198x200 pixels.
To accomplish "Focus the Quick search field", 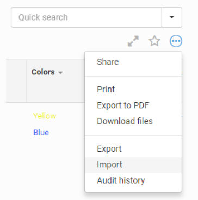I will pos(86,17).
